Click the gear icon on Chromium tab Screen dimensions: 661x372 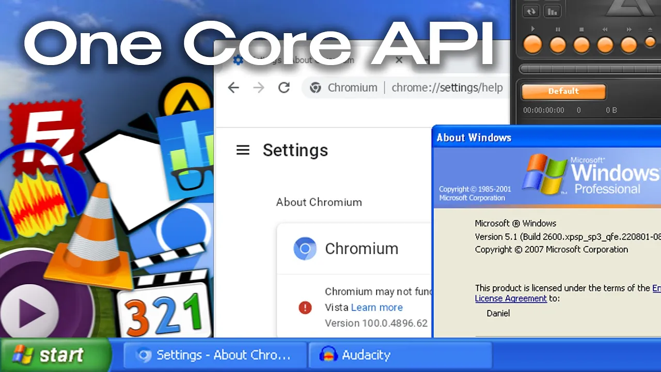[238, 60]
